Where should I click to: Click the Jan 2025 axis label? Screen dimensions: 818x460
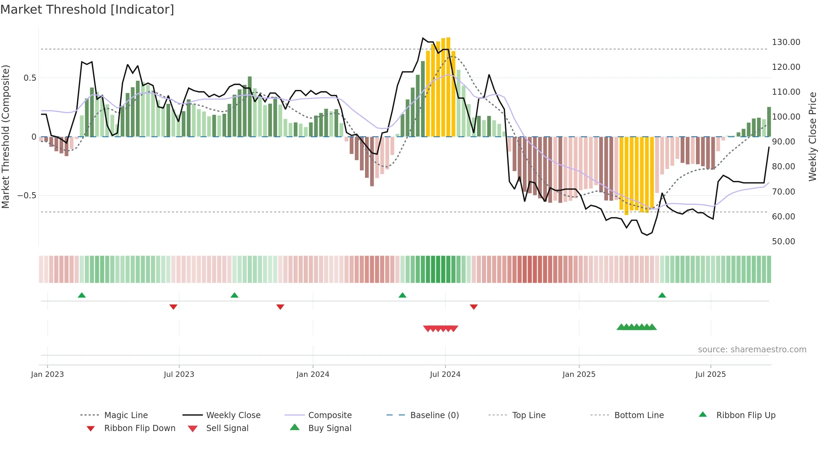click(579, 374)
